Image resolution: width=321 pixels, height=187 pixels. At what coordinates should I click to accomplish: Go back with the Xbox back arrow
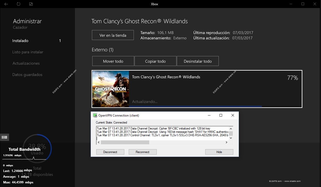pyautogui.click(x=6, y=4)
